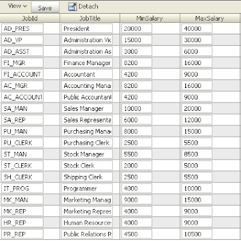
Task: Click the Marketing Manager title field
Action: point(87,200)
